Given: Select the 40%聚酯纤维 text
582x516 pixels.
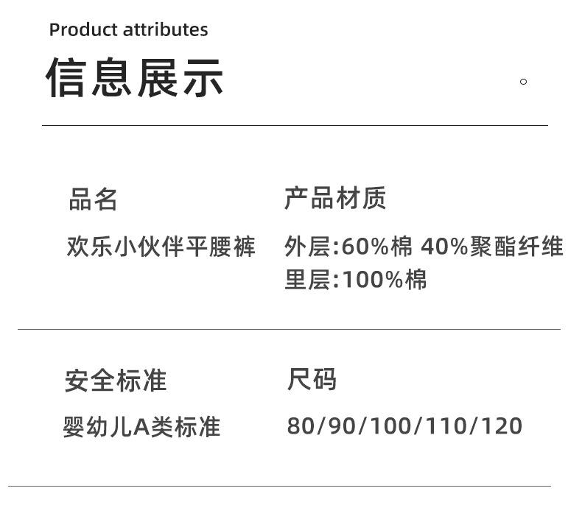Looking at the screenshot, I should [491, 247].
